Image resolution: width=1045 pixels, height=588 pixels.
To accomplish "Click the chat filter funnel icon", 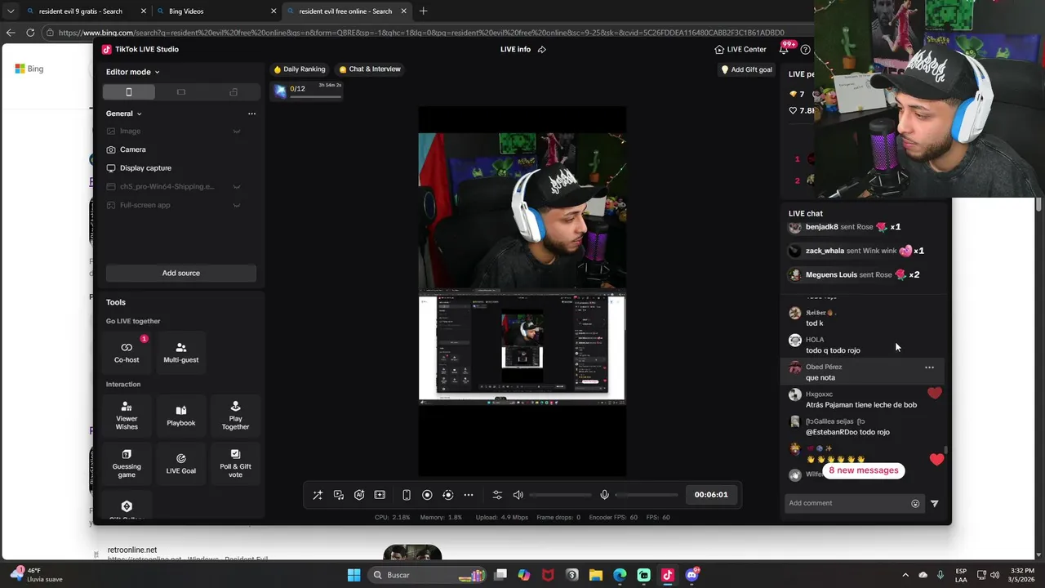I will (935, 503).
